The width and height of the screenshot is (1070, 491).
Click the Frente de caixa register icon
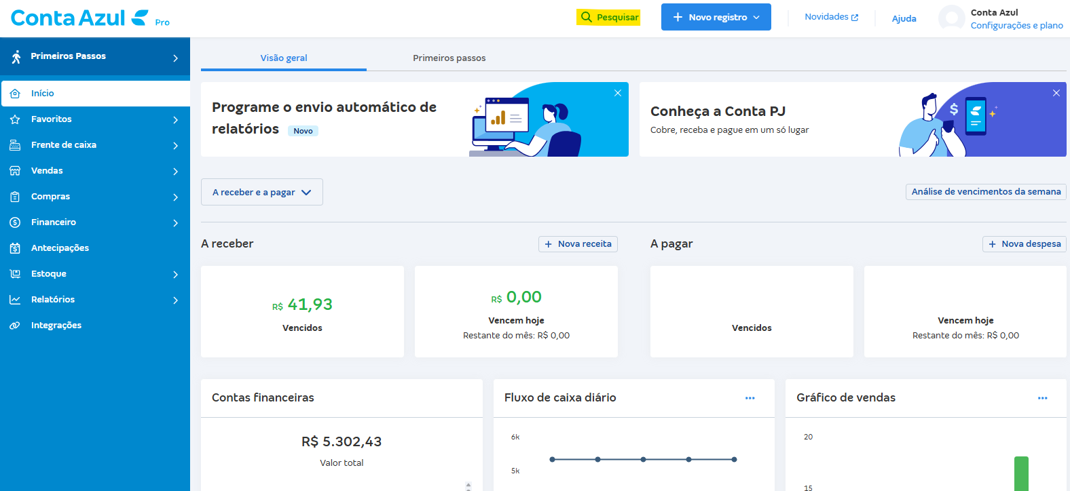15,145
